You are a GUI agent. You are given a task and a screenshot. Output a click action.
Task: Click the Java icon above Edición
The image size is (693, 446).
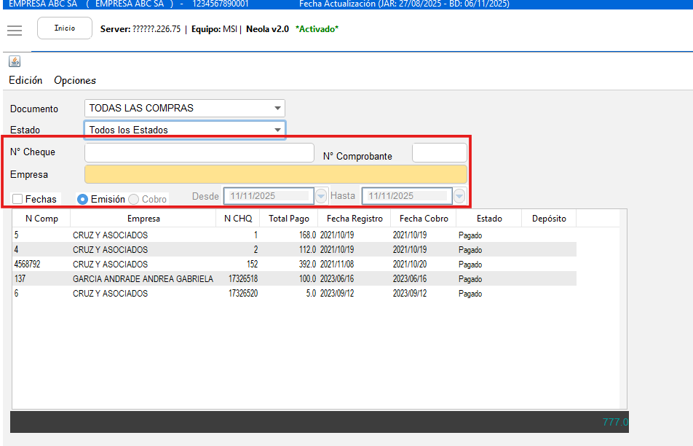[15, 62]
